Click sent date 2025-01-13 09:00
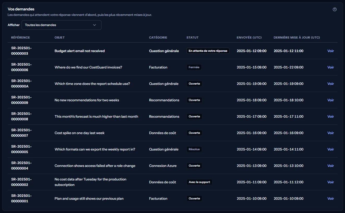 tap(251, 166)
